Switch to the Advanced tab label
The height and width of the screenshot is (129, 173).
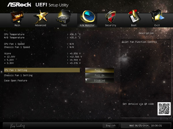click(41, 25)
